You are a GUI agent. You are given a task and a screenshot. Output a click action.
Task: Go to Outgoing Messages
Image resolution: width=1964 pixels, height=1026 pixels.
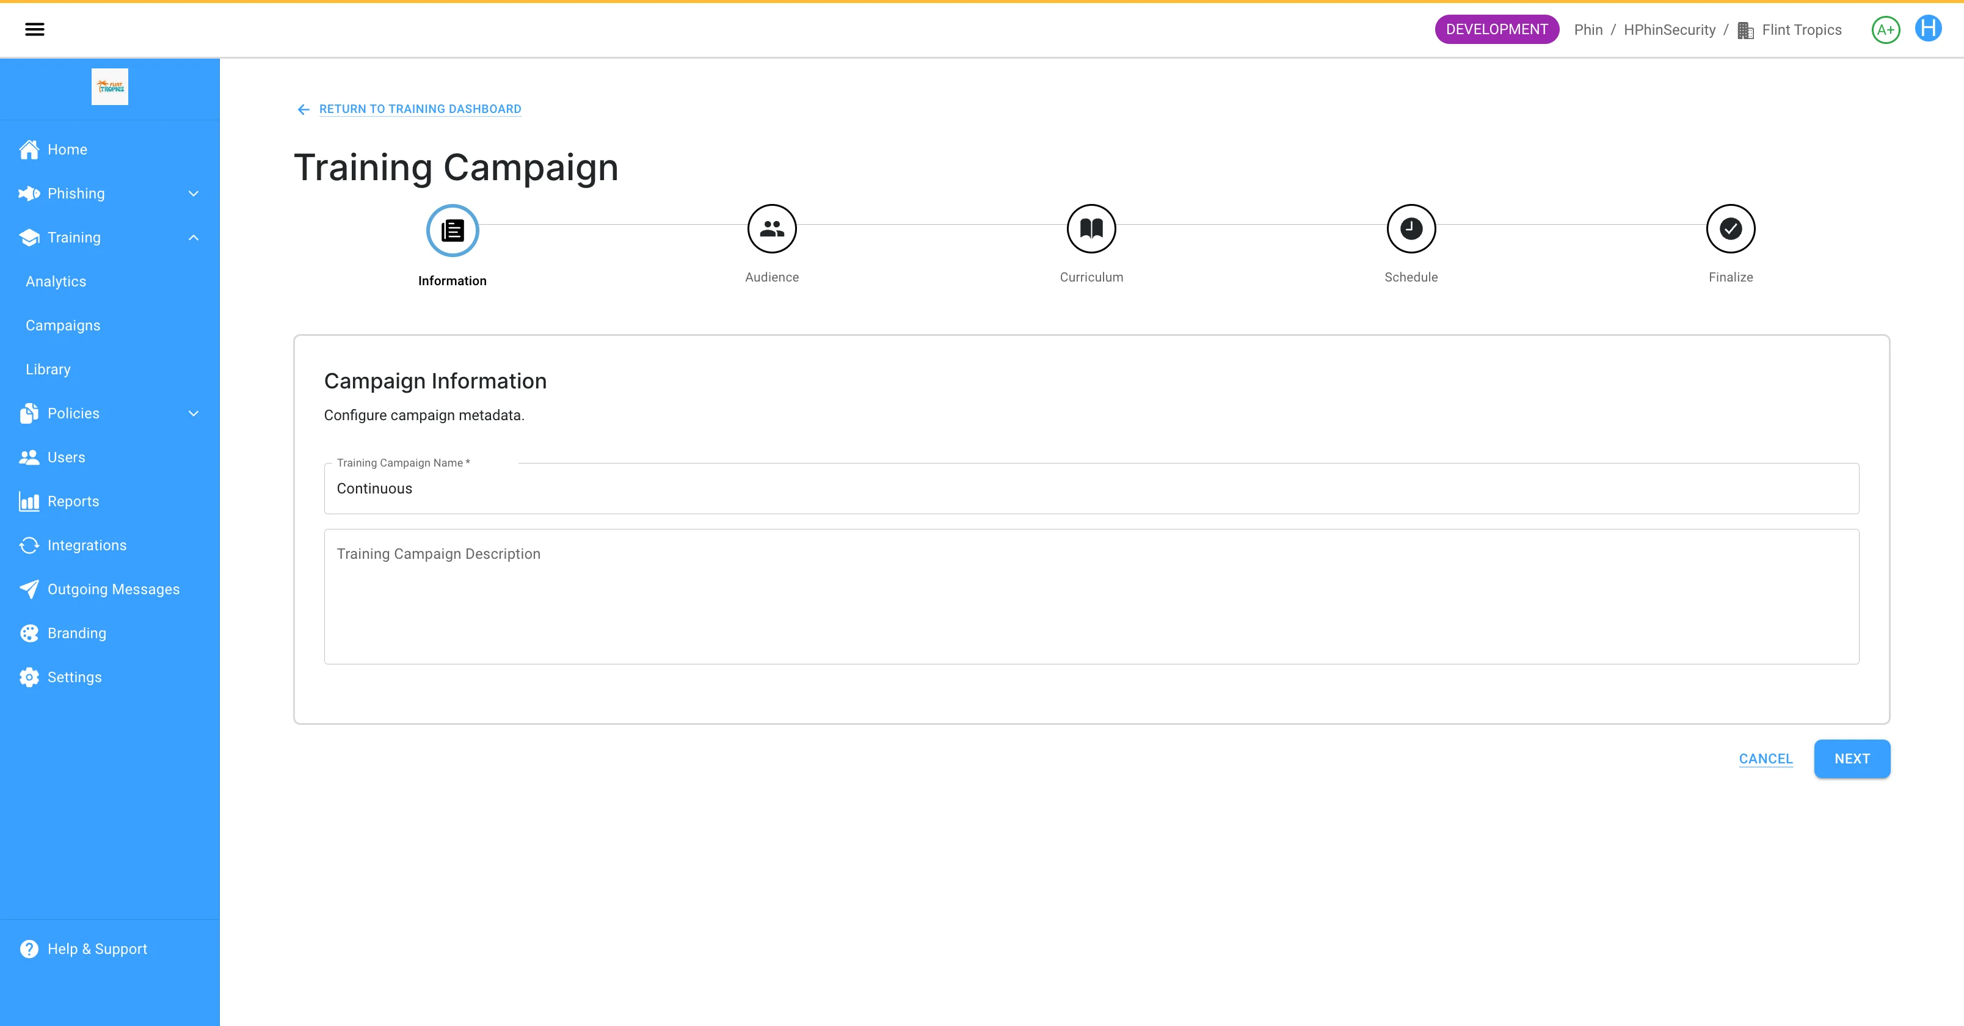(113, 589)
